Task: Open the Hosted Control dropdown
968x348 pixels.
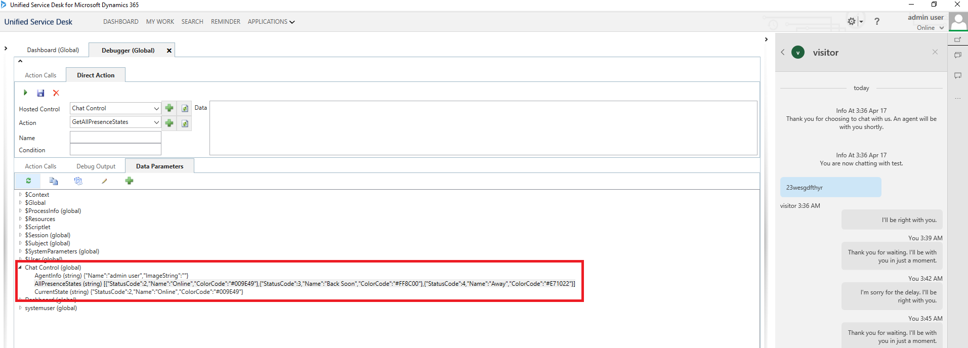Action: [156, 108]
